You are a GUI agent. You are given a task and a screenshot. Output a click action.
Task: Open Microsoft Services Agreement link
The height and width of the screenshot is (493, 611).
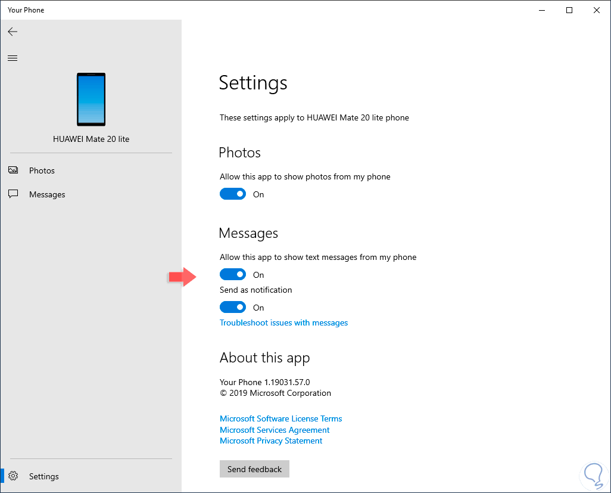click(x=275, y=430)
